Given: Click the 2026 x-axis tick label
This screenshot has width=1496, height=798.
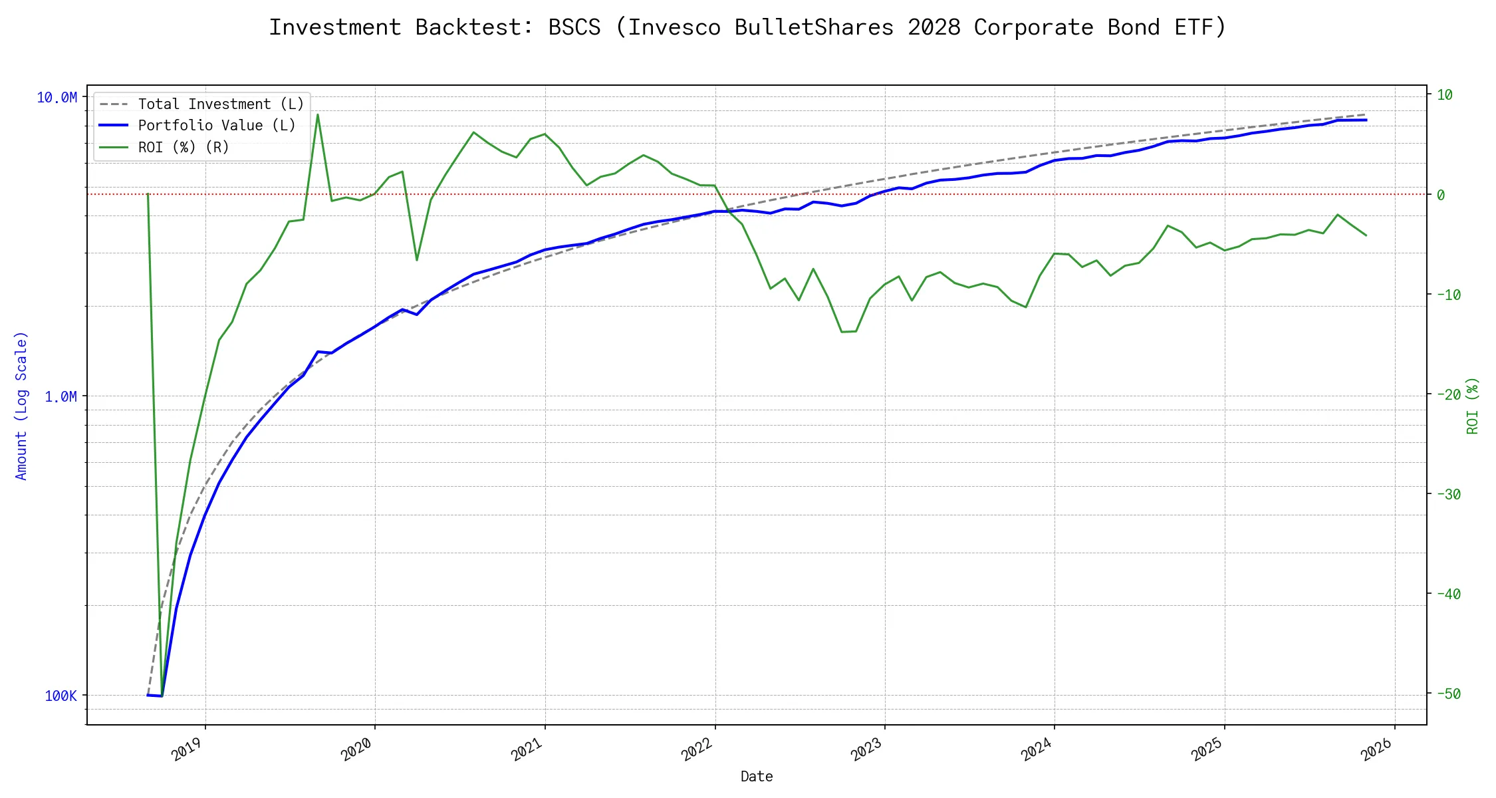Looking at the screenshot, I should 1376,749.
